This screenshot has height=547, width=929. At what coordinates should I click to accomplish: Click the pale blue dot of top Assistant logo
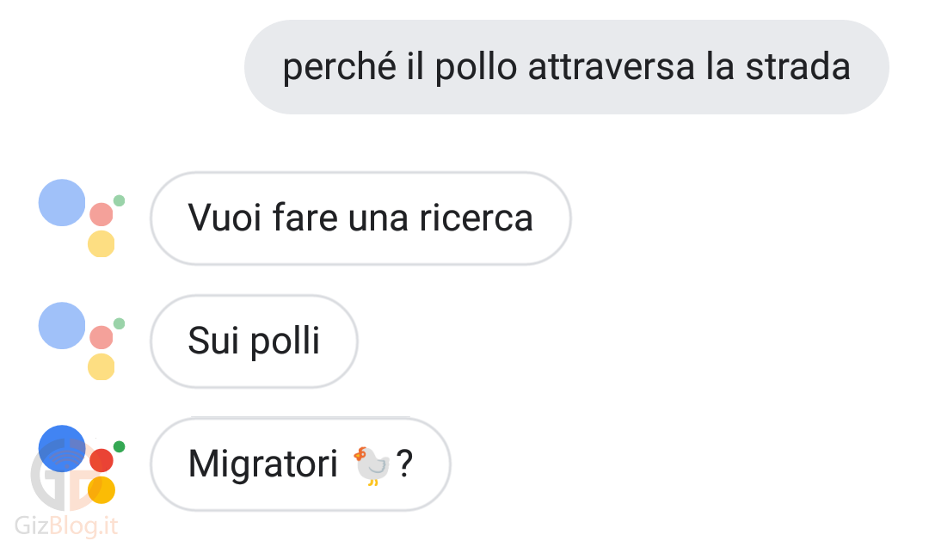click(62, 203)
